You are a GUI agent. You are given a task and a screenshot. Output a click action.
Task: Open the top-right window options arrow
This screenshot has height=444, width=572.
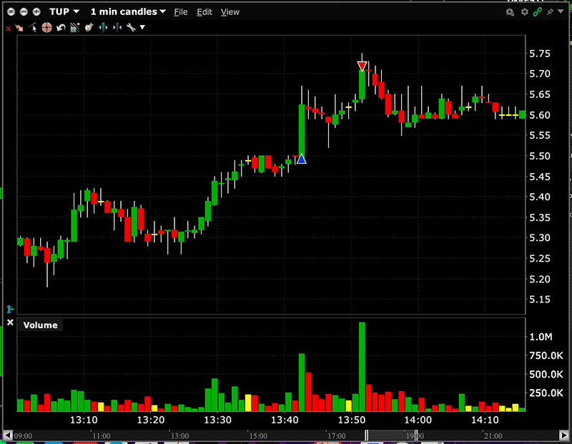pos(561,11)
